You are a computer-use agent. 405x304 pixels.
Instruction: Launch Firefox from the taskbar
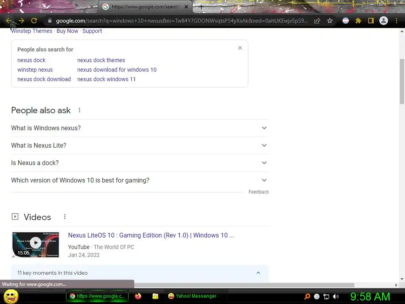[138, 296]
